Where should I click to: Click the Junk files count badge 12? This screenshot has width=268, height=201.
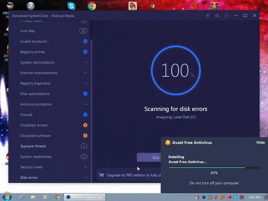click(83, 31)
